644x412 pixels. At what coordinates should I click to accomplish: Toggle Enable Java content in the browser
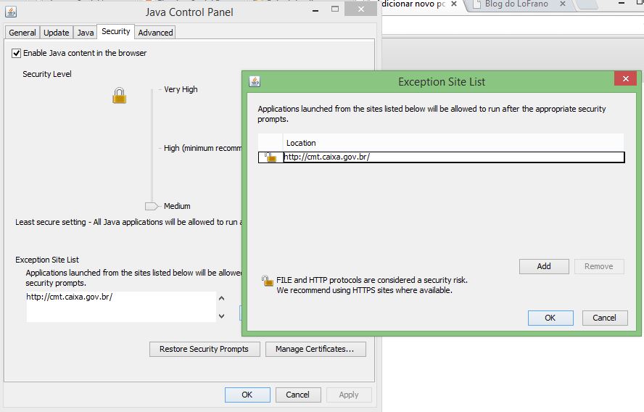(x=17, y=53)
